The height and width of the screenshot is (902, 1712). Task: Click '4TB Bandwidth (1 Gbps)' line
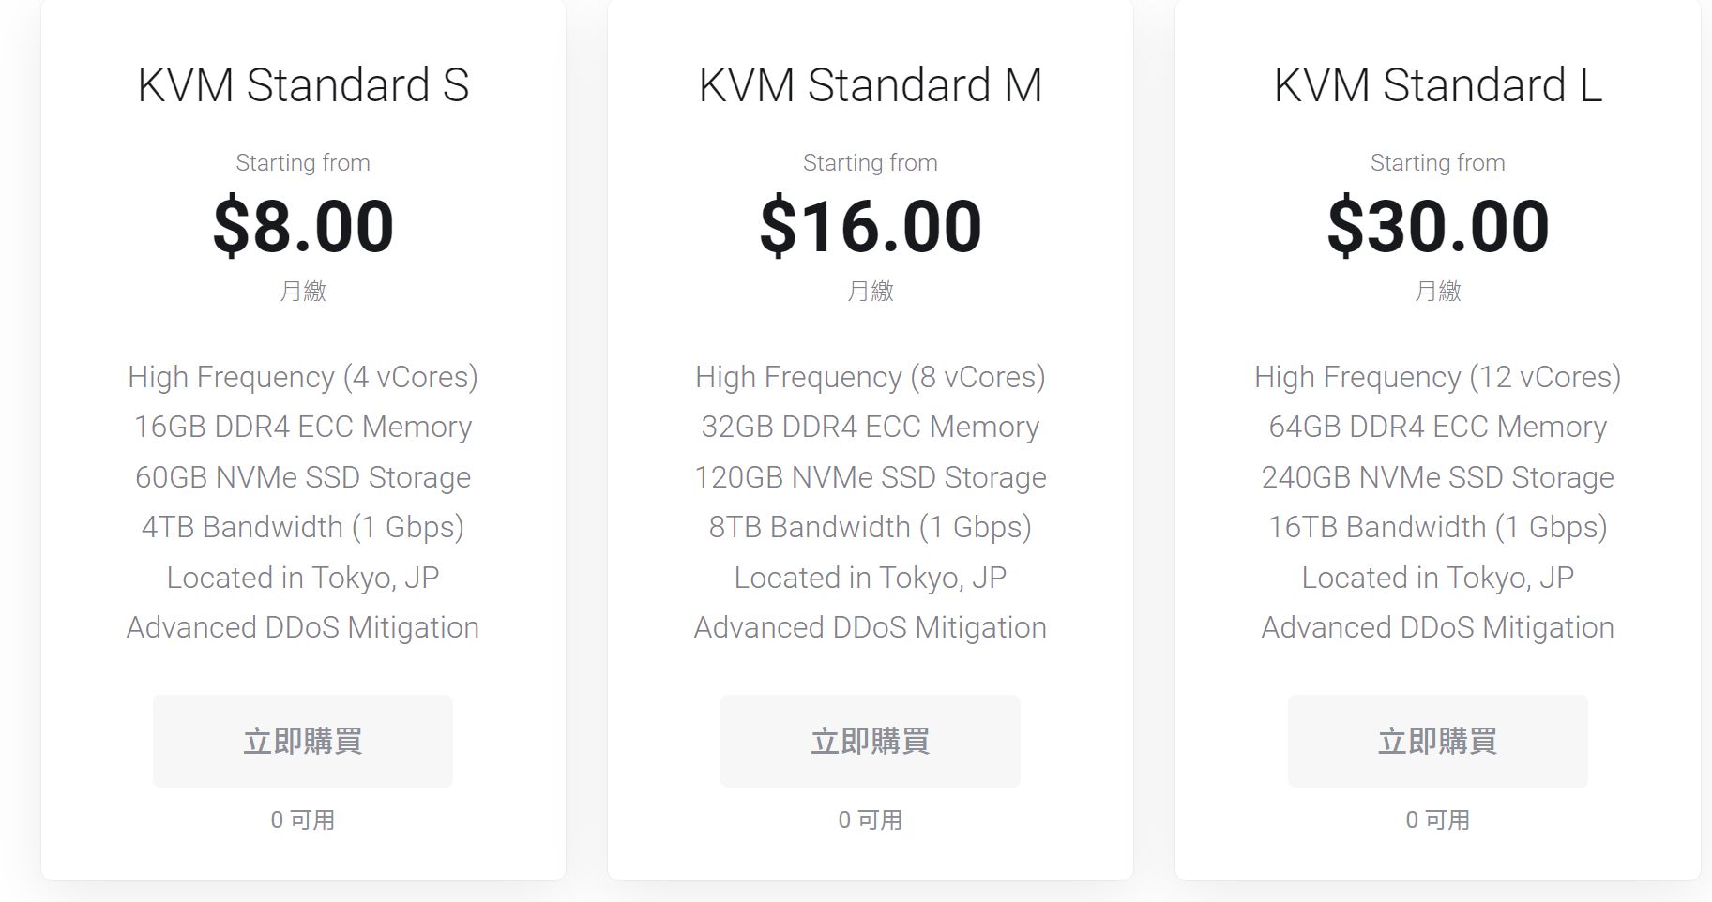click(303, 527)
